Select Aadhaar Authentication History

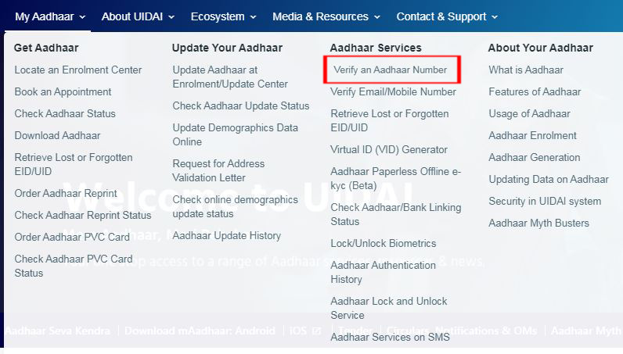pyautogui.click(x=383, y=272)
